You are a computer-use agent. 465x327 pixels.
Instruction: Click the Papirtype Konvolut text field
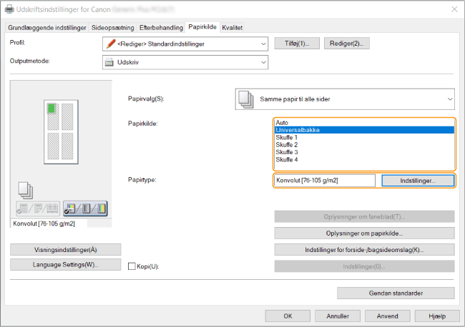pos(324,181)
